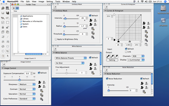This screenshot has height=106, width=169.
Task: Open the As Shot dropdown
Action: point(70,63)
